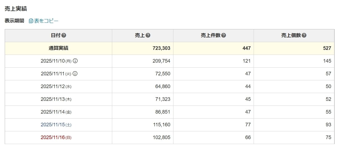Click the question icon next to 売上個数

tap(304, 35)
